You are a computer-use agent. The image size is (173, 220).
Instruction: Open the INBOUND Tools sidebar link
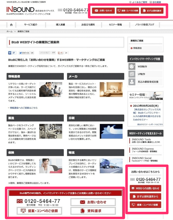[141, 139]
